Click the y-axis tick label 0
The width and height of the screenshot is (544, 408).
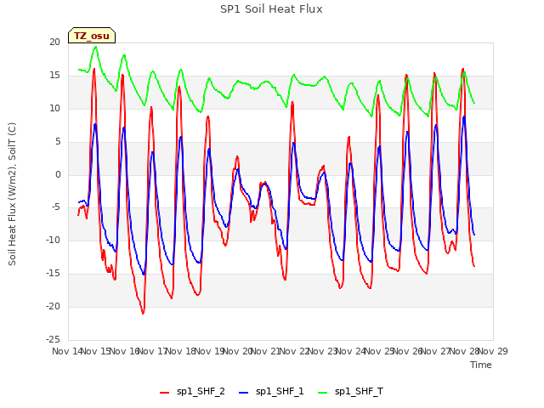tap(58, 174)
